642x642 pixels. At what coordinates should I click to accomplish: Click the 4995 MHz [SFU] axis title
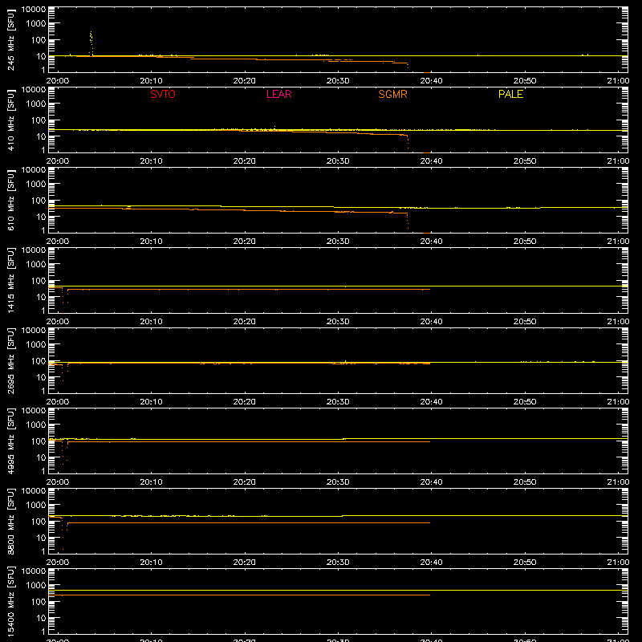point(11,441)
